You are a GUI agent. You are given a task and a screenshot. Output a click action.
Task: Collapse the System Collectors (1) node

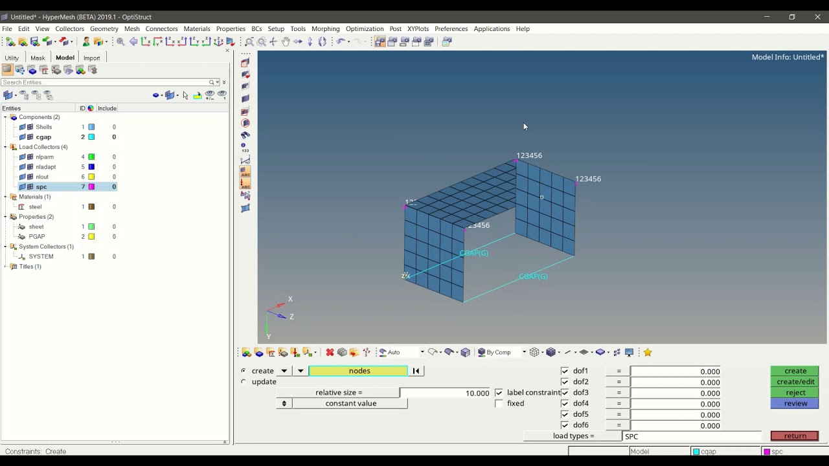click(5, 247)
